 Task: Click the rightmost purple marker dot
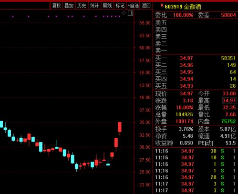119,16
